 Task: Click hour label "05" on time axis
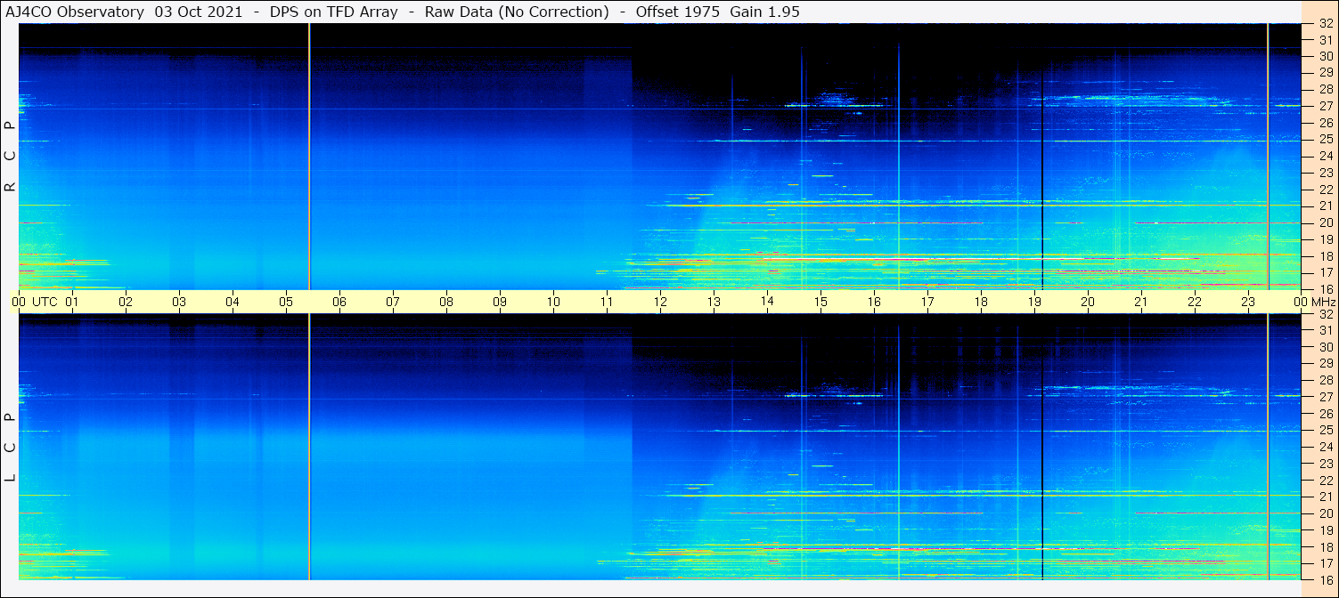click(286, 302)
